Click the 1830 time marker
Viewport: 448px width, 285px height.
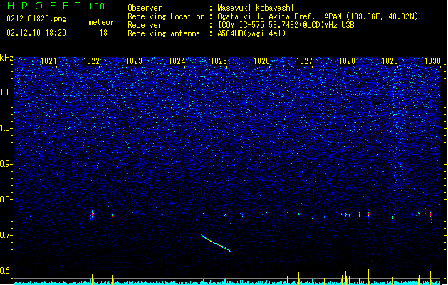click(432, 61)
